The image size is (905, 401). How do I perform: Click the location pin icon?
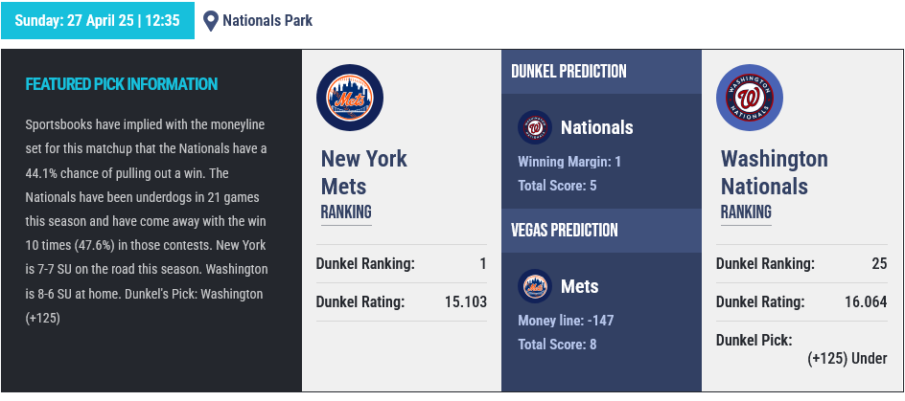(x=211, y=20)
